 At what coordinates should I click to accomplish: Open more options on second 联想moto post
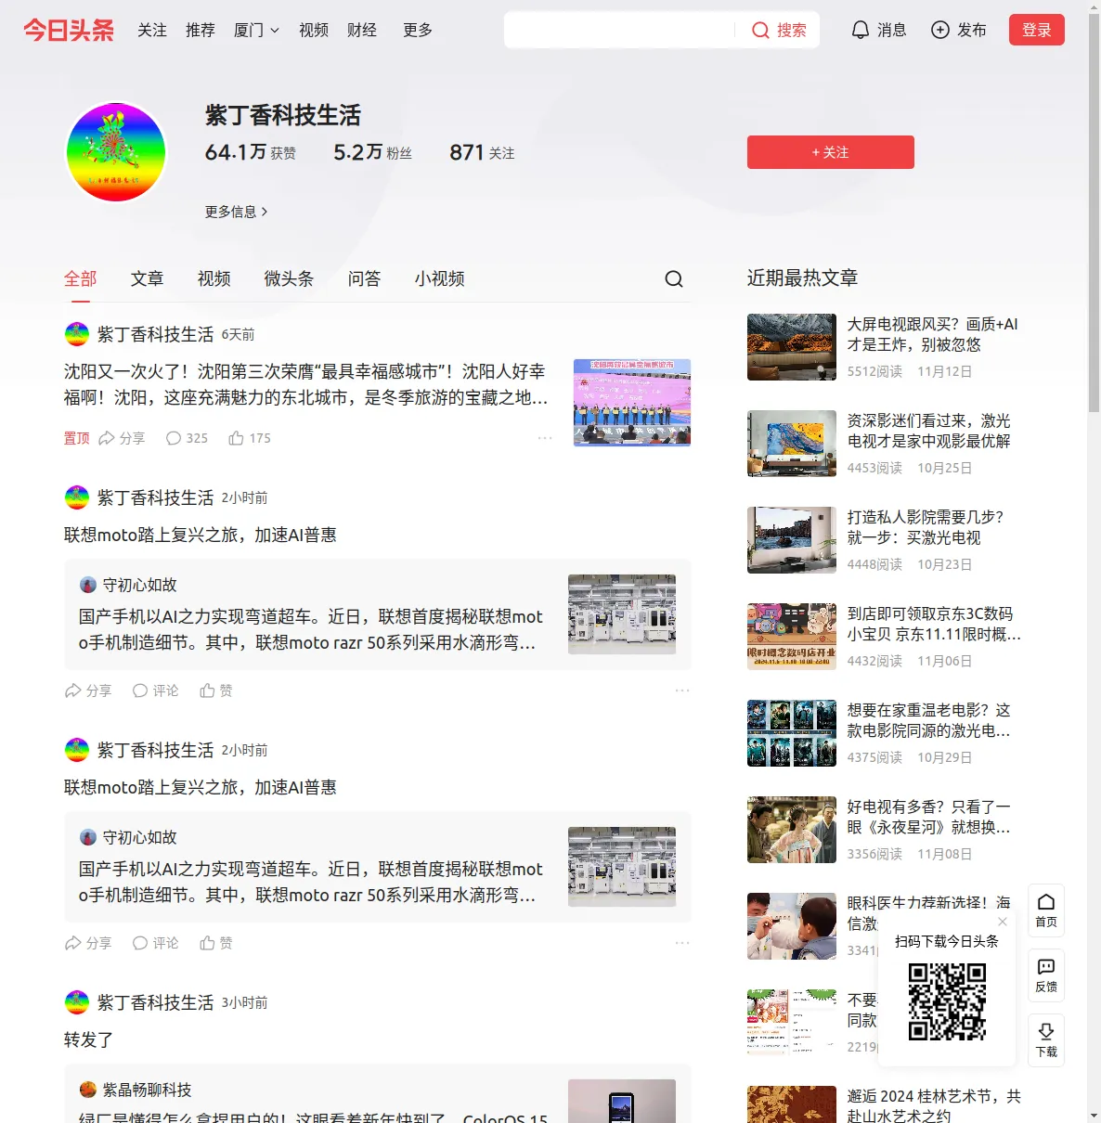682,943
